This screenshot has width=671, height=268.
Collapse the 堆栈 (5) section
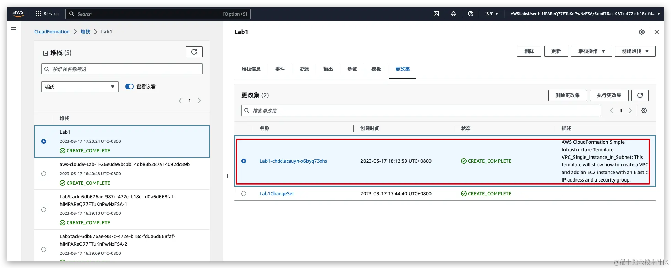point(45,53)
